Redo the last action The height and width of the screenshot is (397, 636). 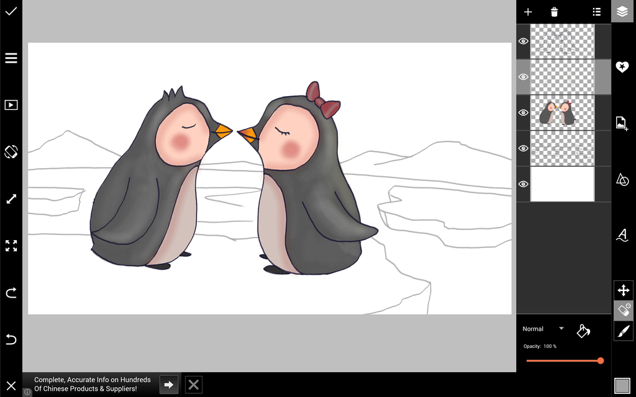[x=11, y=293]
